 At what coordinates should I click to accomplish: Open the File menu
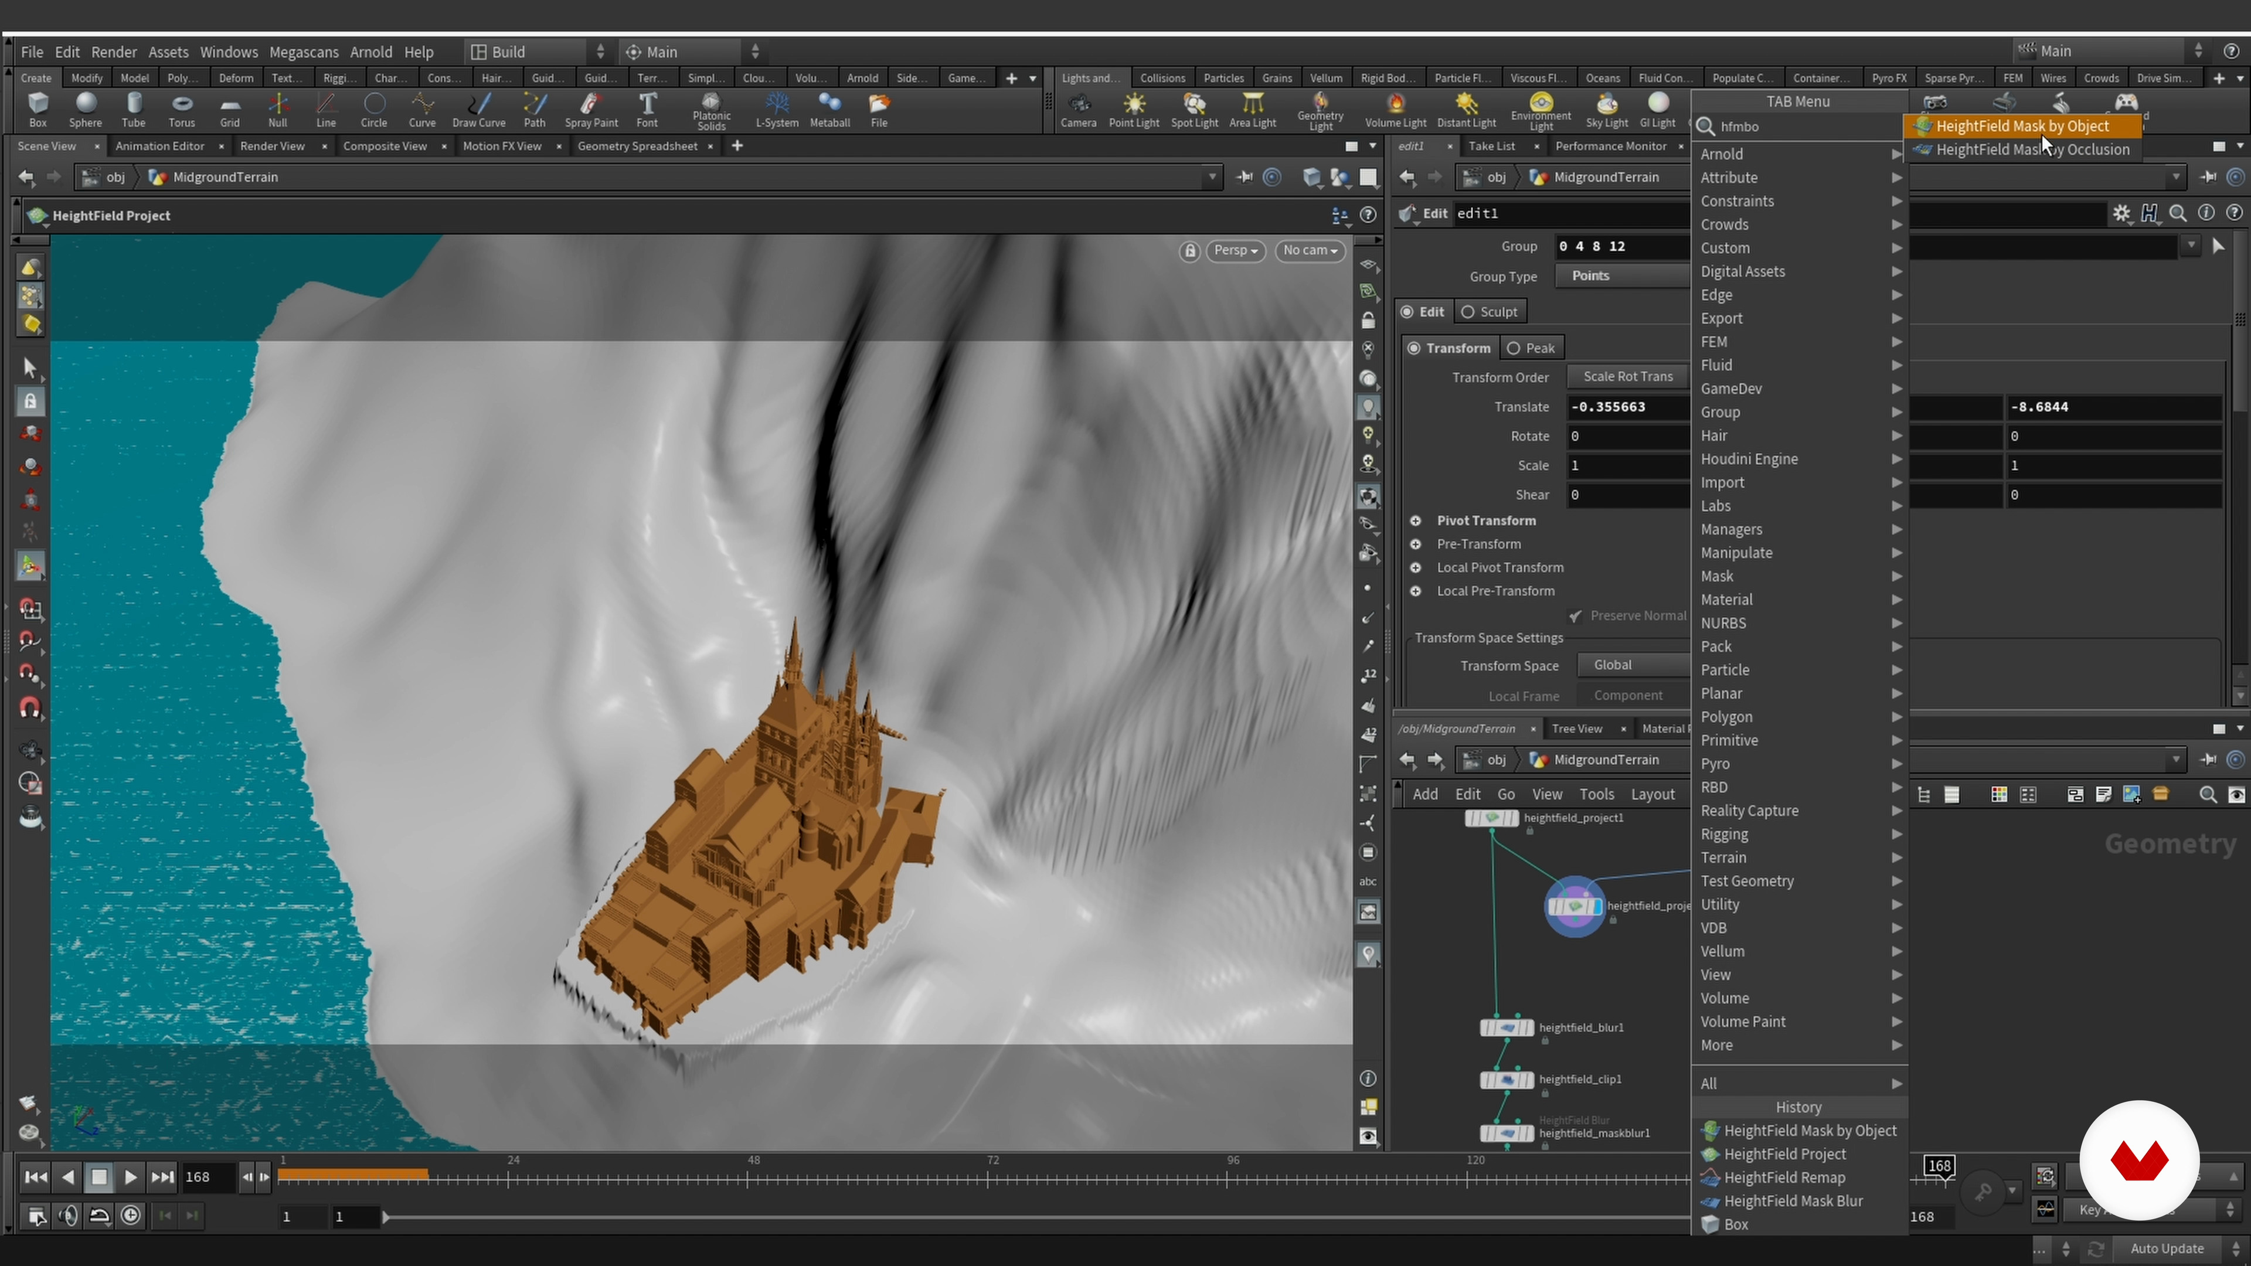pos(32,52)
